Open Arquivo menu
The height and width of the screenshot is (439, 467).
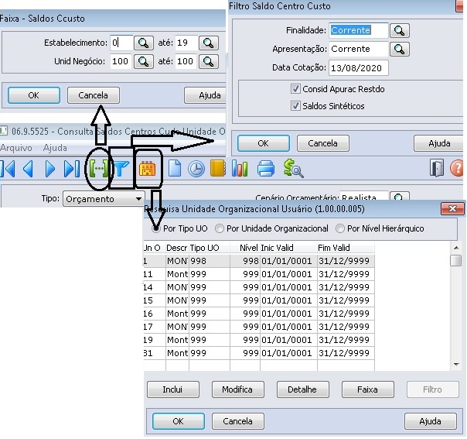(16, 148)
